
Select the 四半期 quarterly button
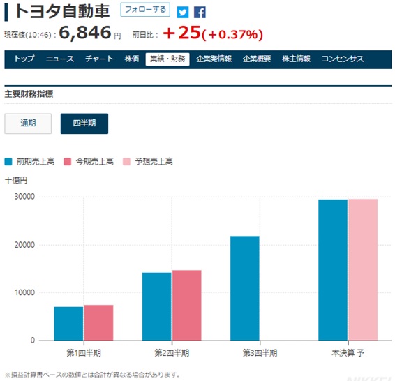coord(84,124)
